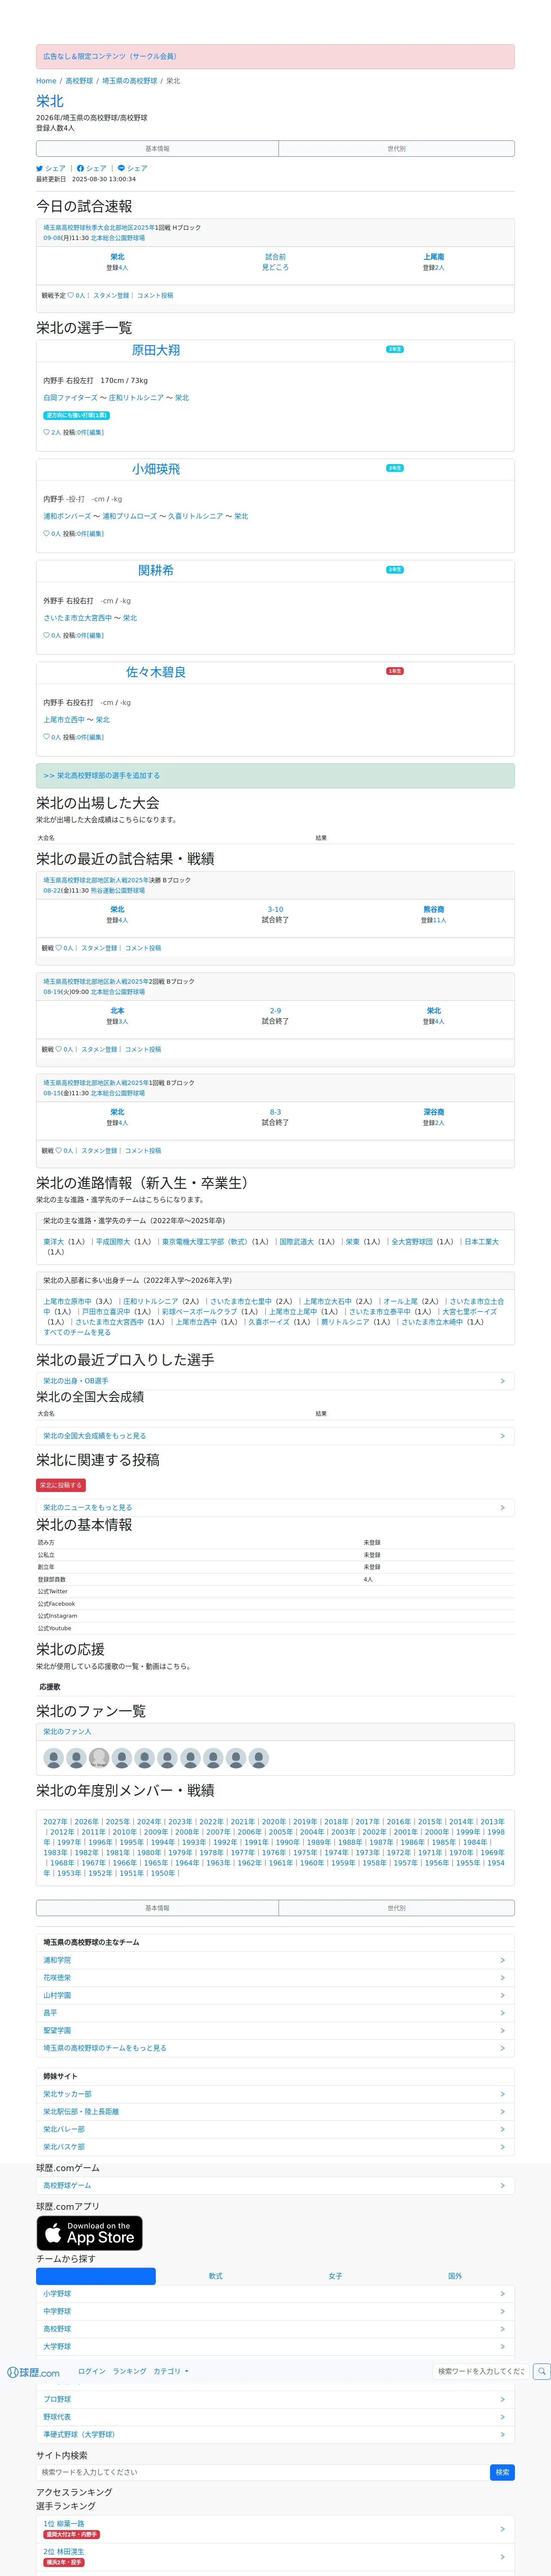Click 見どころ in today's game card
The width and height of the screenshot is (551, 2576).
[275, 268]
